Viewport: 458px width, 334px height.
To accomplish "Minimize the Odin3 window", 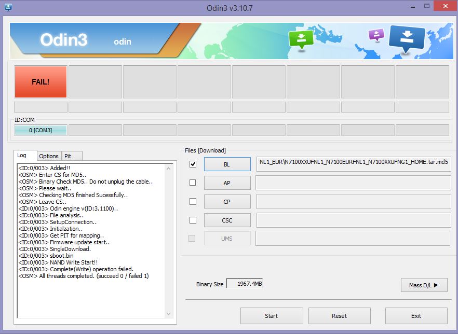I will point(413,6).
